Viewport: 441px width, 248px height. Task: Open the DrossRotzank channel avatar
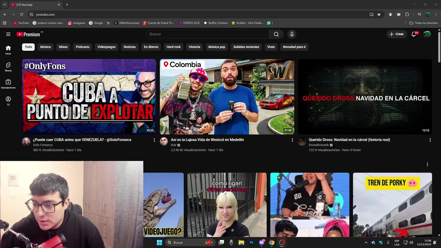click(x=302, y=142)
